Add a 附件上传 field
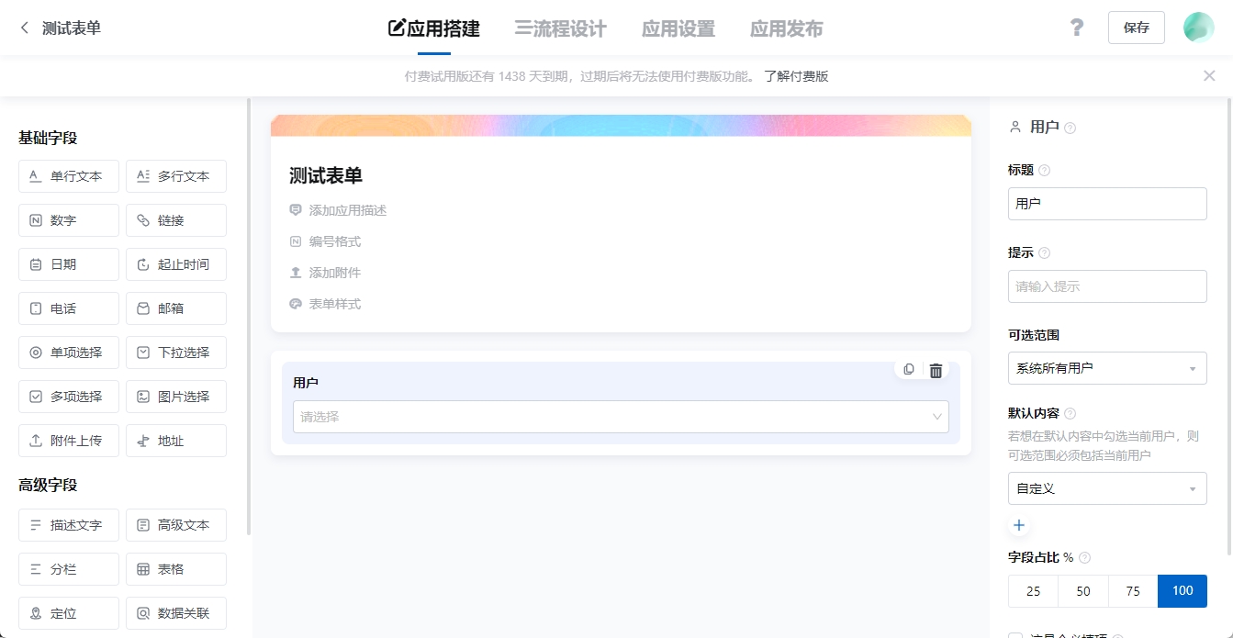This screenshot has height=638, width=1233. 68,440
